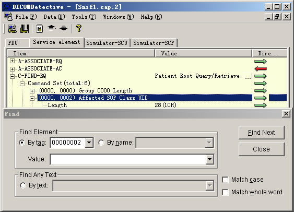Click the ellipsis button in C-FIND-RQ value
Image resolution: width=294 pixels, height=212 pixels.
[248, 76]
